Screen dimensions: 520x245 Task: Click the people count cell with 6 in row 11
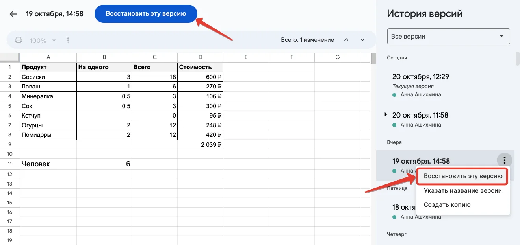coord(104,164)
